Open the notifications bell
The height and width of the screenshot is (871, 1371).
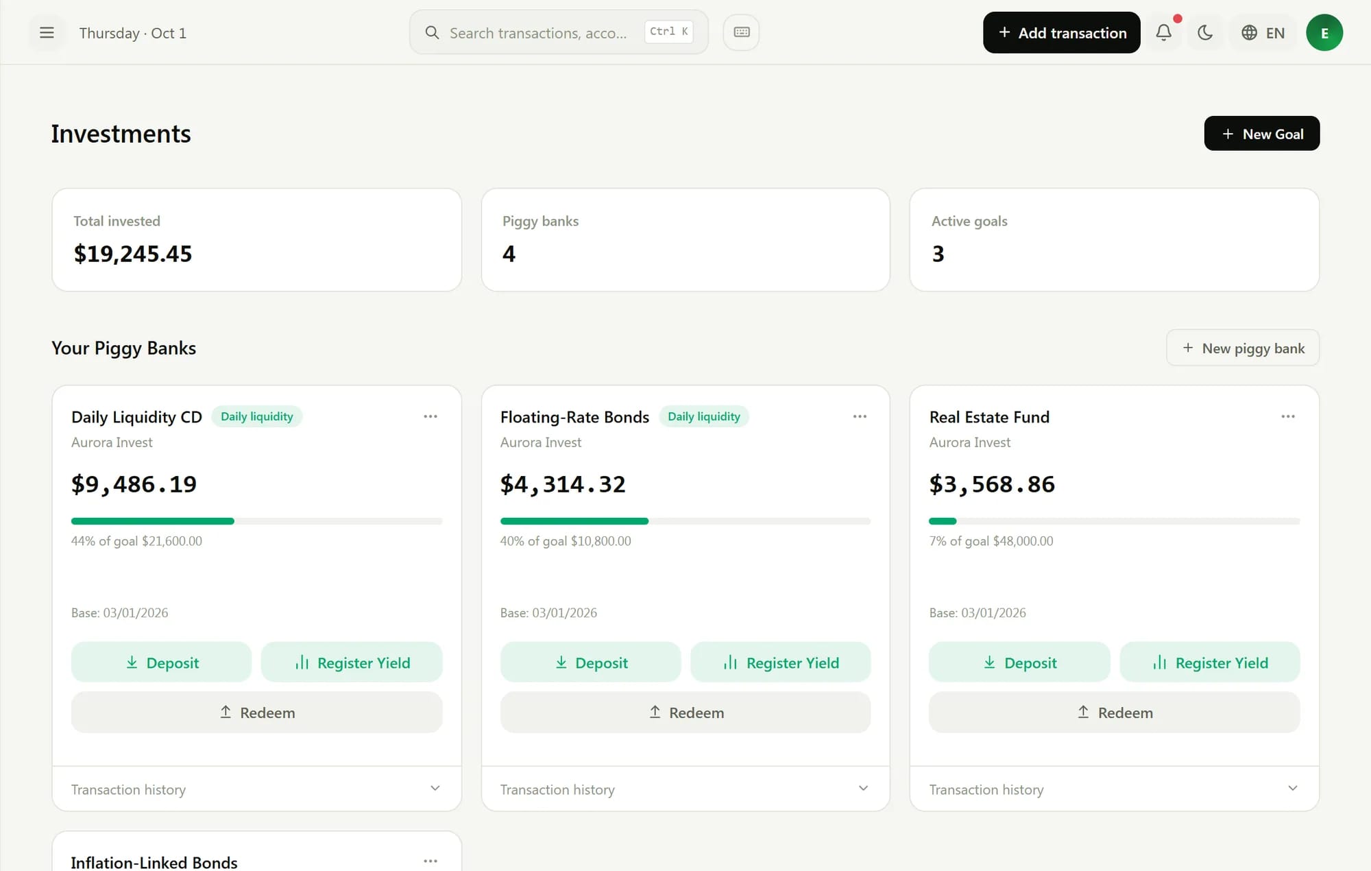click(1163, 32)
